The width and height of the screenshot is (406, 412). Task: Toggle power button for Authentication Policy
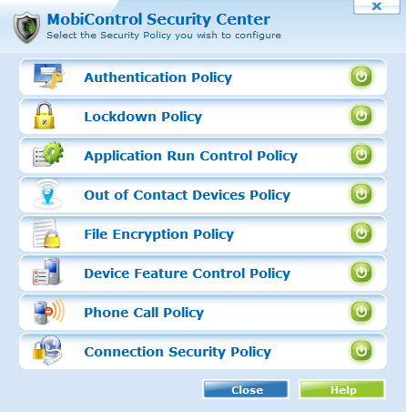[x=361, y=77]
